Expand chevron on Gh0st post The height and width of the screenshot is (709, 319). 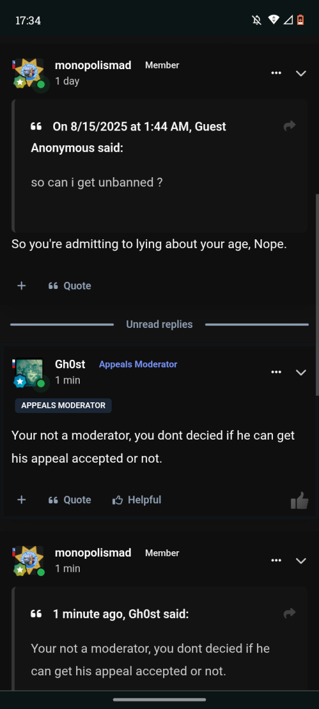tap(301, 372)
